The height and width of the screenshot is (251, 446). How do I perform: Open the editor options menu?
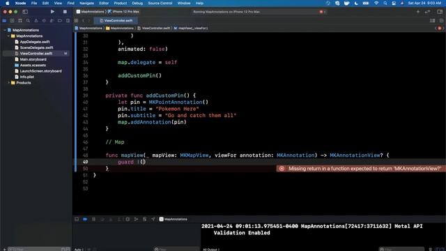click(432, 20)
